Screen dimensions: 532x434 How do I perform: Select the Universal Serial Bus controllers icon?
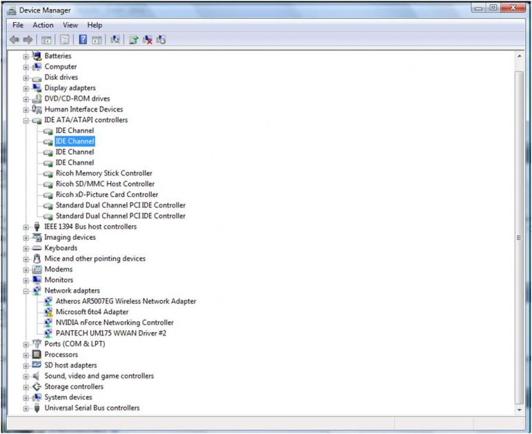[x=37, y=408]
